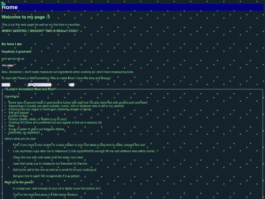Click the small 'and I get my site up' text
Image resolution: width=265 pixels, height=199 pixels.
[13, 59]
